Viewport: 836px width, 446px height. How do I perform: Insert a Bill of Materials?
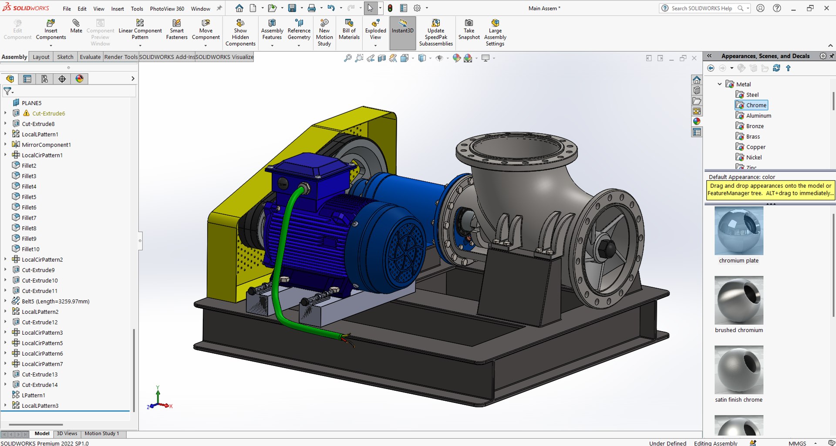tap(349, 30)
